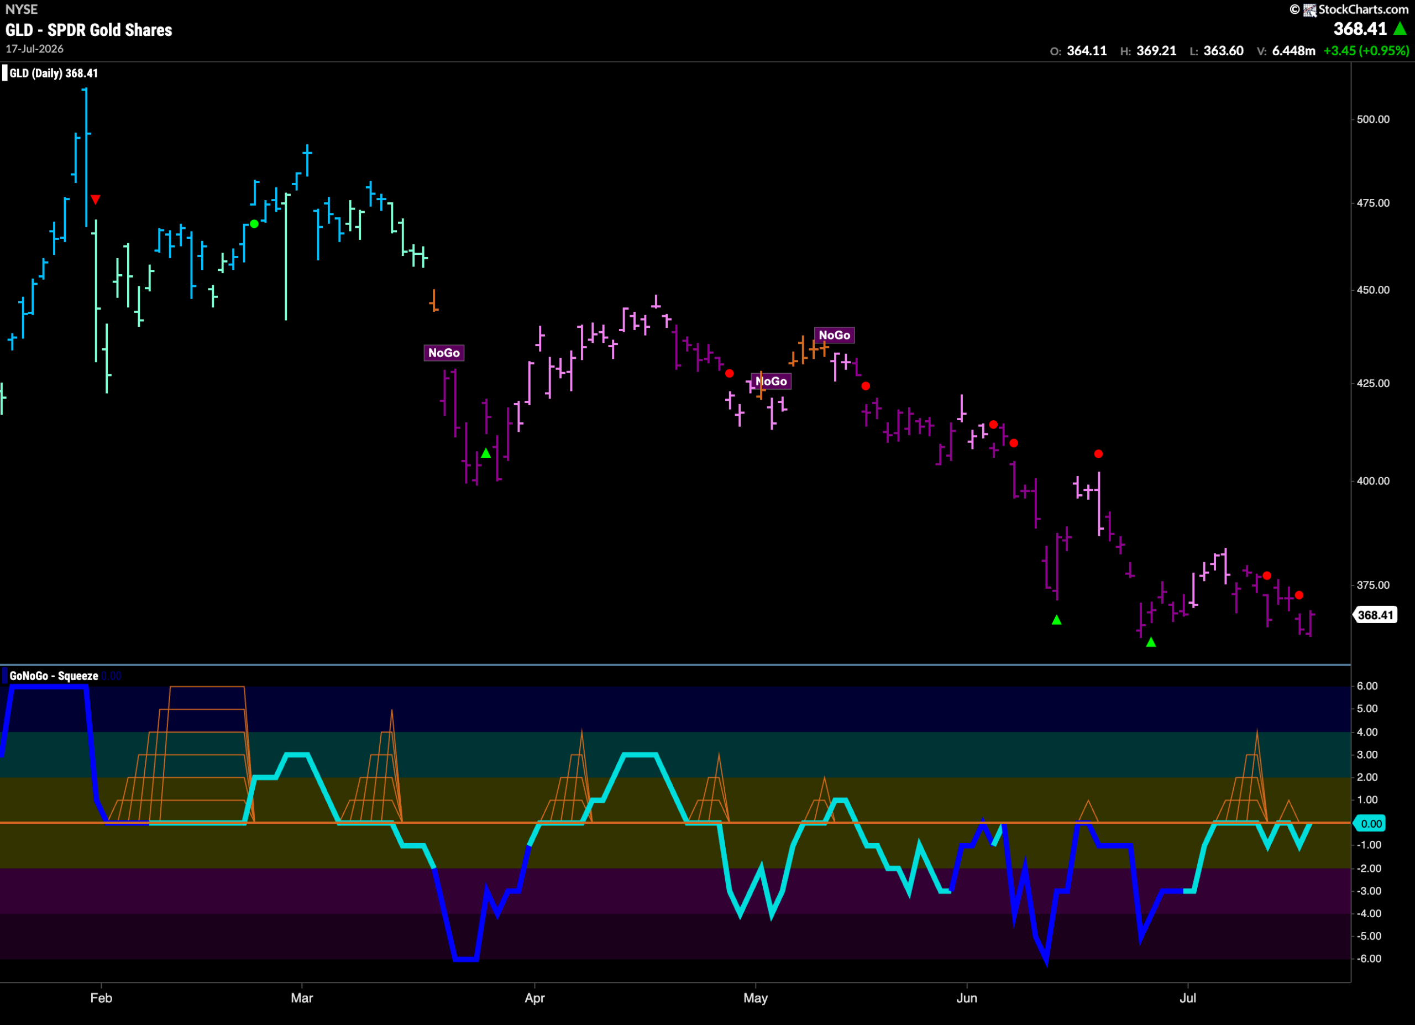Click the -3.00 label on squeeze axis
Image resolution: width=1415 pixels, height=1025 pixels.
tap(1369, 891)
